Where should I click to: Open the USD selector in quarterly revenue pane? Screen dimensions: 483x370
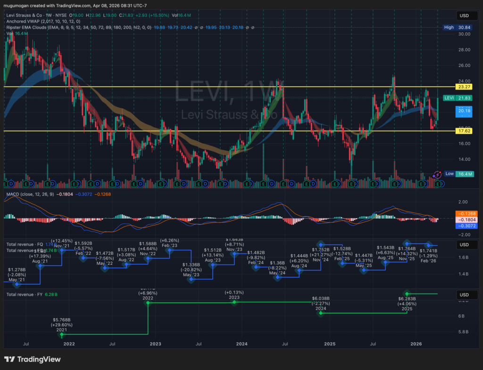(464, 245)
